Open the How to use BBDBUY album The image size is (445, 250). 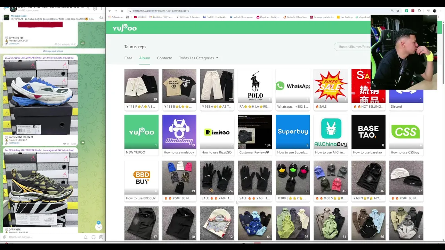point(141,181)
